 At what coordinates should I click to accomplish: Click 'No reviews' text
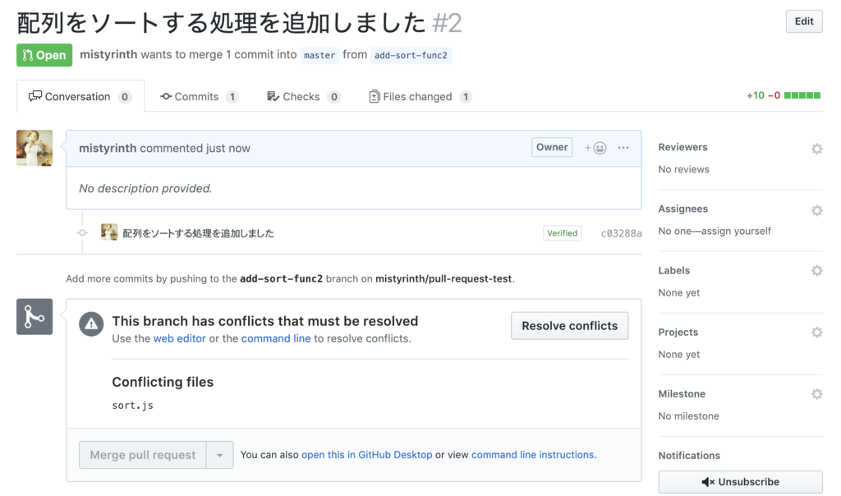[x=684, y=169]
